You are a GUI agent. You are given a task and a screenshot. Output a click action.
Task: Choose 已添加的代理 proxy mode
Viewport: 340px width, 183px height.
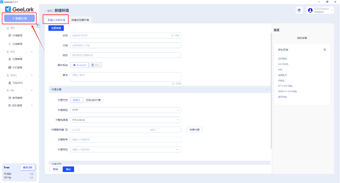coord(94,100)
